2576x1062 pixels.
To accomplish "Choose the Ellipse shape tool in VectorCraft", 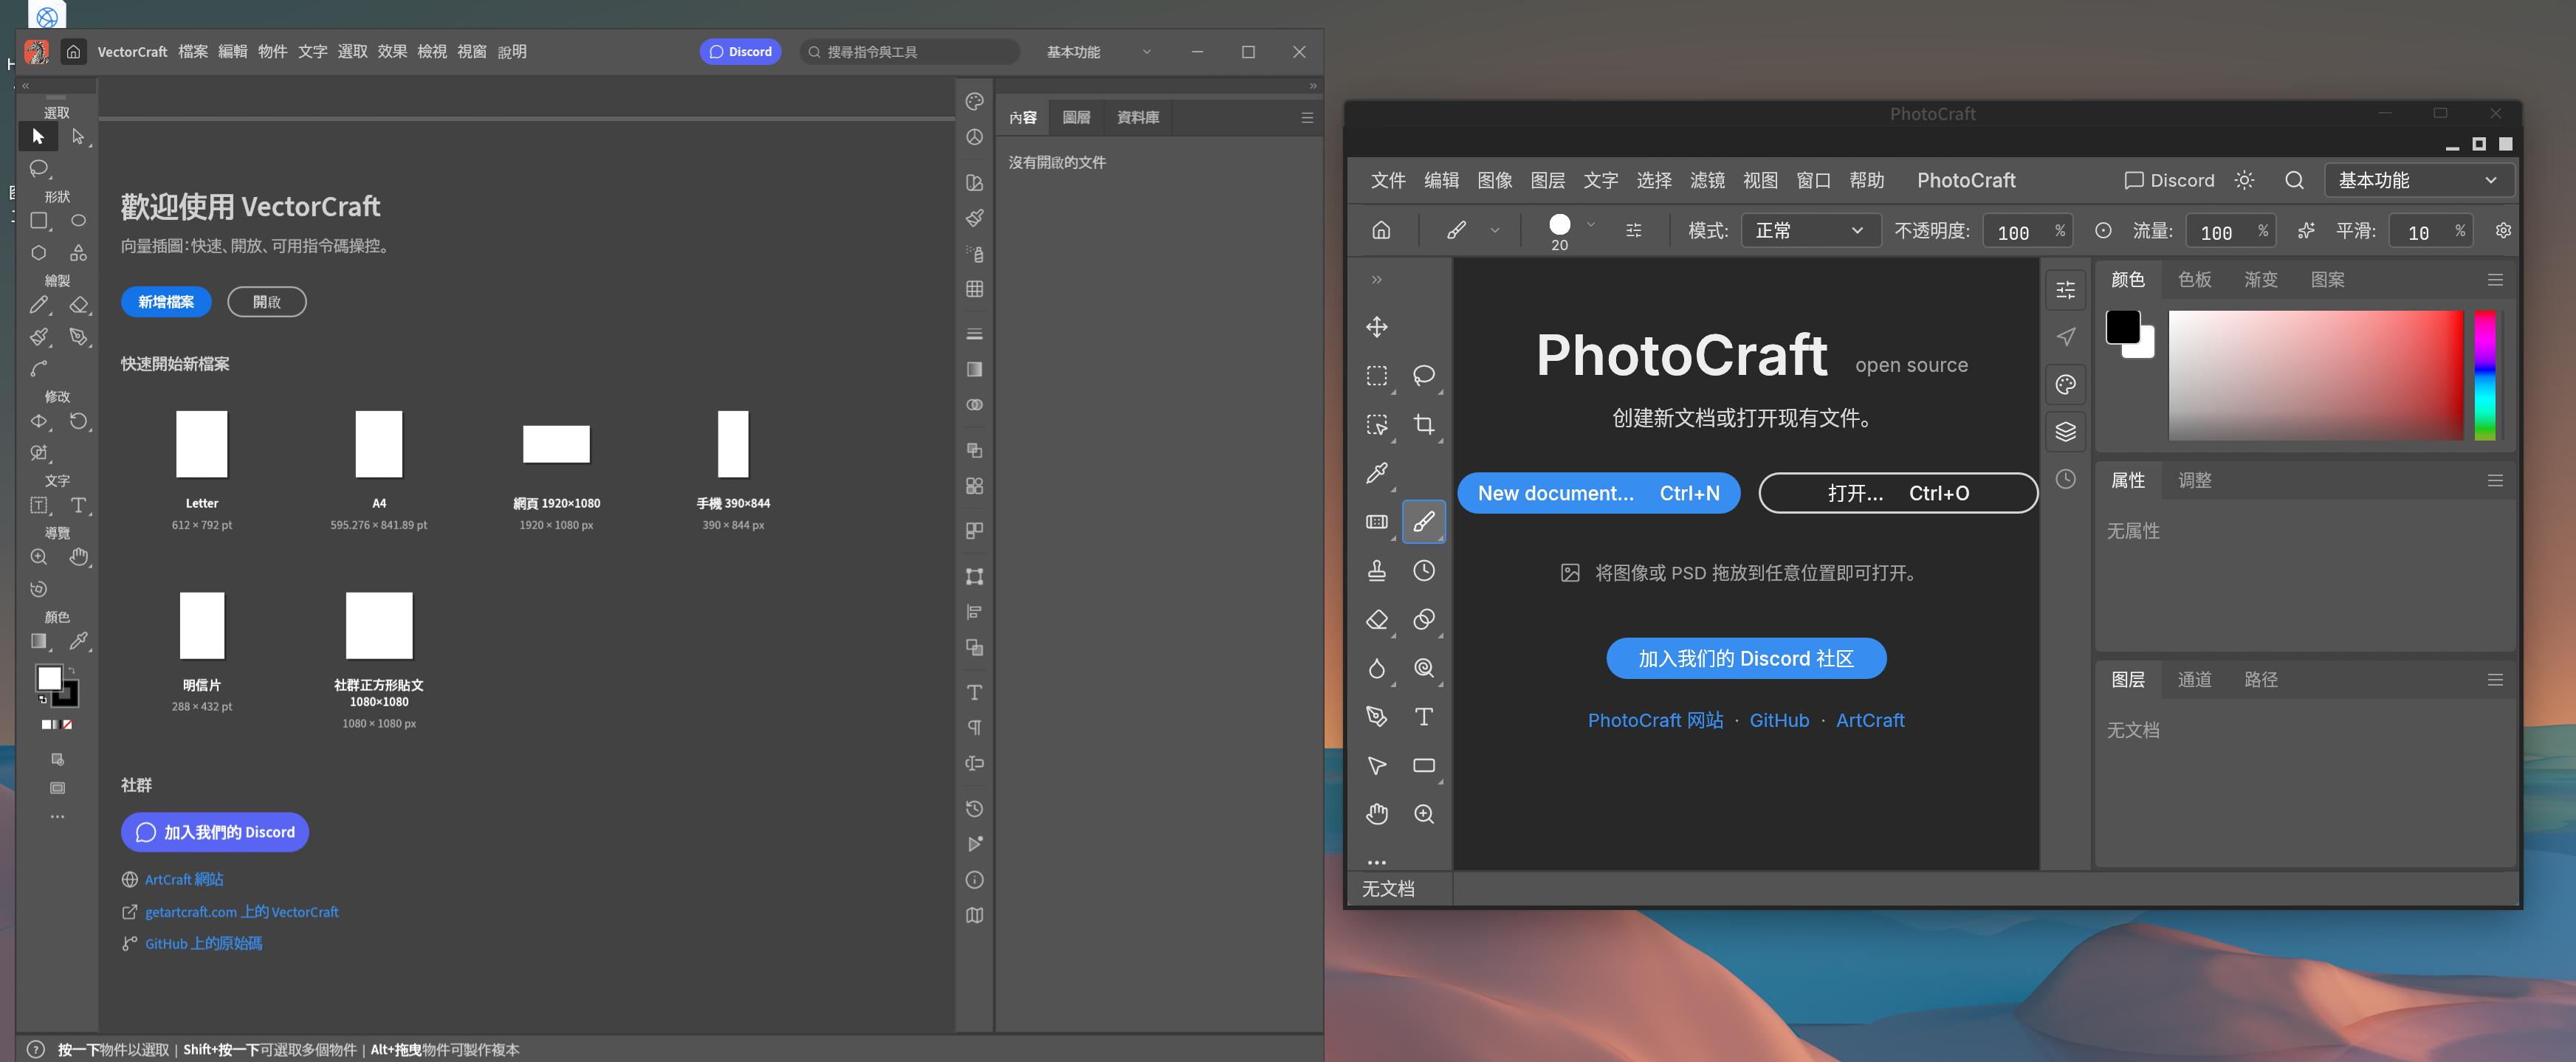I will (x=78, y=220).
